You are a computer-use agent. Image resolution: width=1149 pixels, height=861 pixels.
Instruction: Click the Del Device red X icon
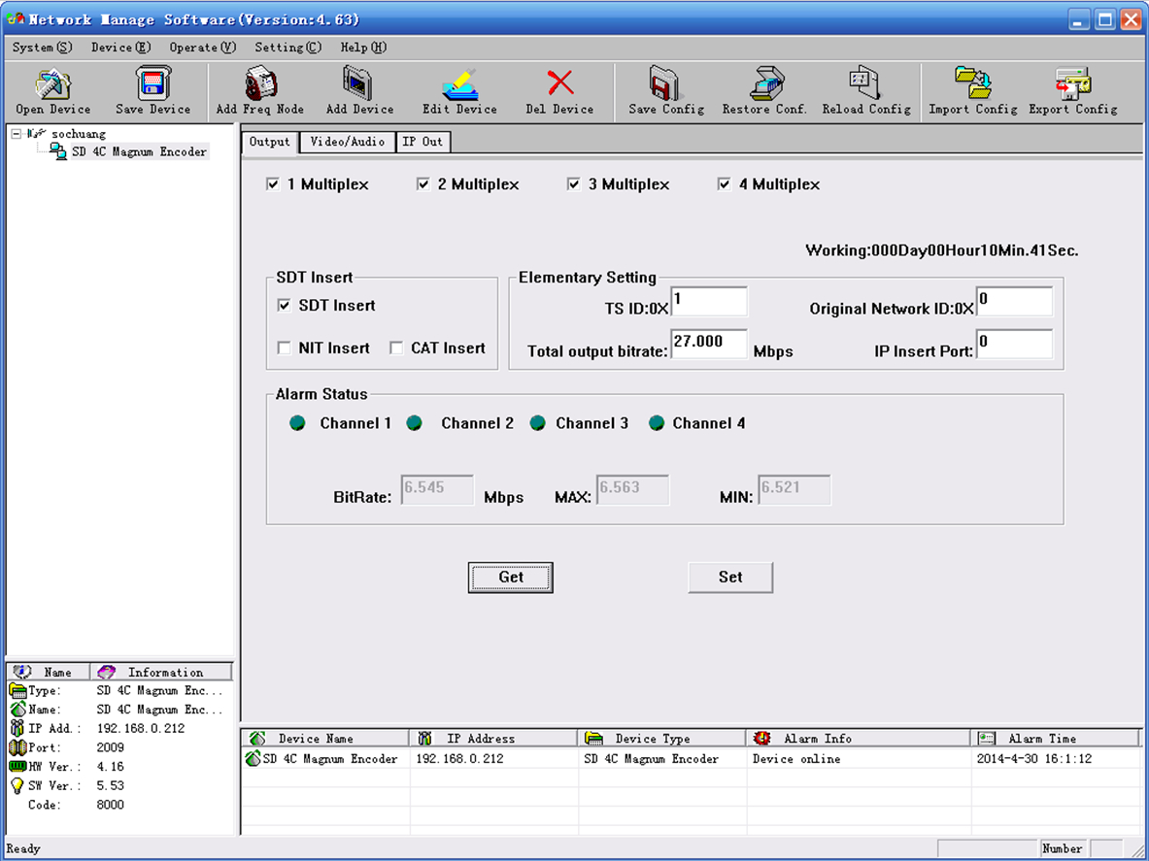click(x=559, y=83)
